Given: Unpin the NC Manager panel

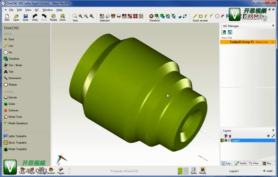Looking at the screenshot, I should point(273,26).
